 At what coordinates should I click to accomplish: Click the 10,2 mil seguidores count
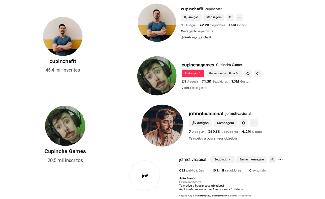(x=227, y=170)
